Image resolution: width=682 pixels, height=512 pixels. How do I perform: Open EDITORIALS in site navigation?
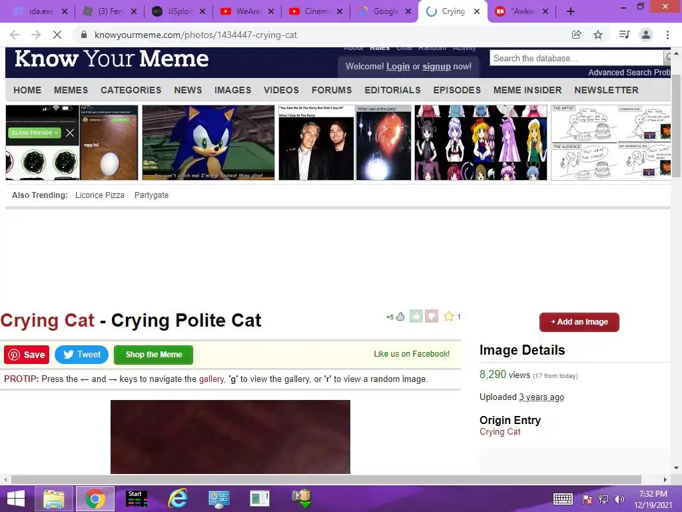point(392,90)
